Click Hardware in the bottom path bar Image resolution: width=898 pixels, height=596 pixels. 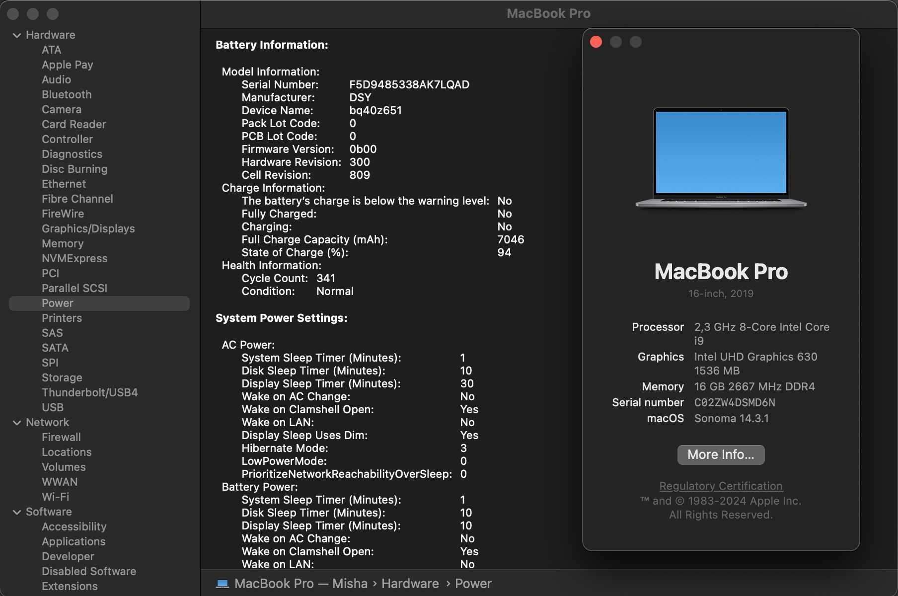[410, 584]
